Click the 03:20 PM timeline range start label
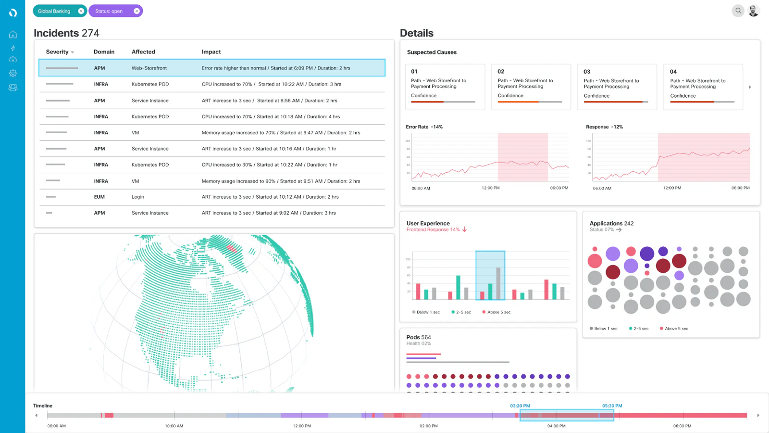This screenshot has height=433, width=769. coord(520,406)
